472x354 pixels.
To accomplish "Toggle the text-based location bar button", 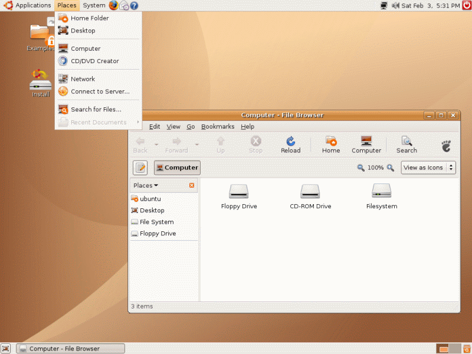I will [x=140, y=168].
